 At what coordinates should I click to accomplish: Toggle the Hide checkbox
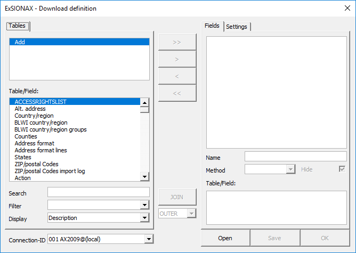(x=342, y=169)
